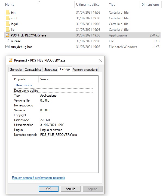Screen dimensions: 166x196
Task: Select the run_debug.bat file name
Action: tap(21, 47)
